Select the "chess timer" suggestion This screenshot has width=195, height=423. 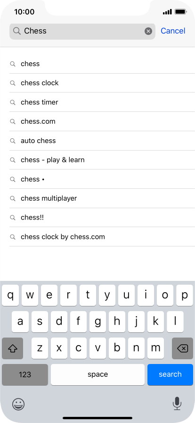pyautogui.click(x=102, y=102)
